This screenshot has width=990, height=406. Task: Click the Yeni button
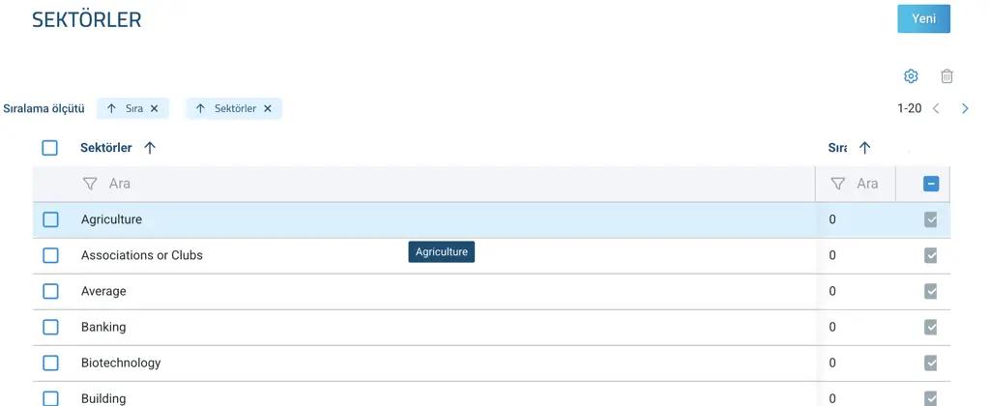click(923, 19)
